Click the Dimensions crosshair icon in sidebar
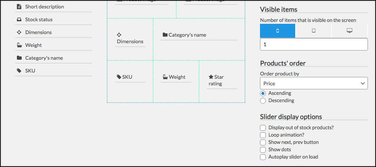Image resolution: width=376 pixels, height=167 pixels. (19, 32)
